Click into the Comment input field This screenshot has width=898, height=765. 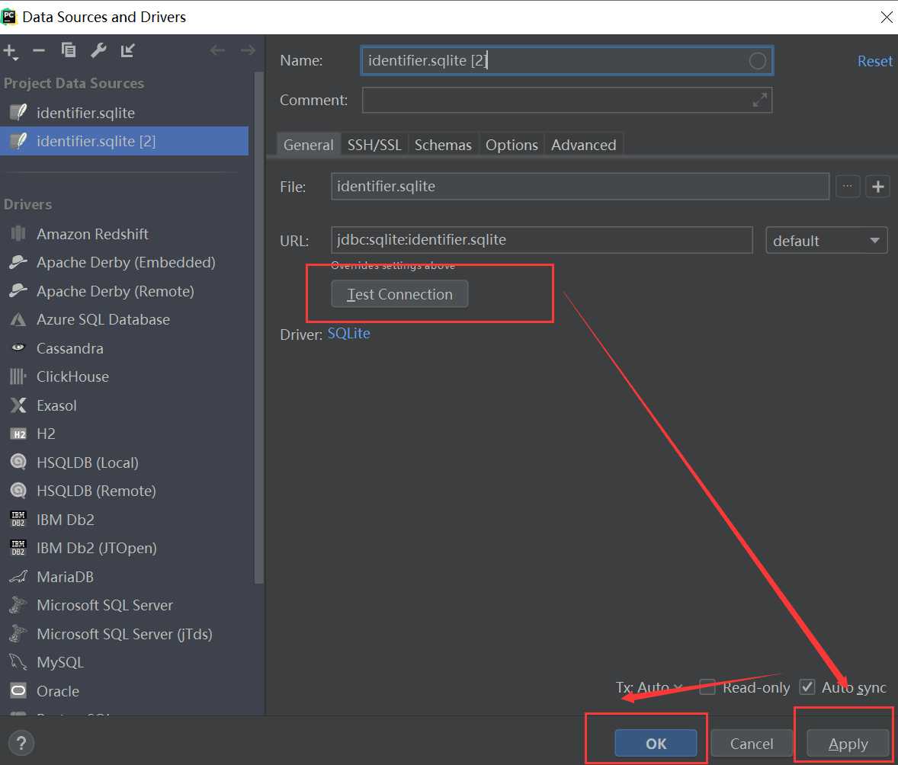point(567,101)
